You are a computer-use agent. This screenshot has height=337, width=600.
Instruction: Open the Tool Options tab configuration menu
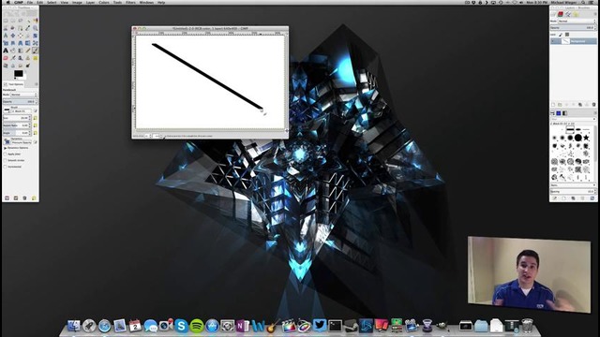pyautogui.click(x=37, y=84)
